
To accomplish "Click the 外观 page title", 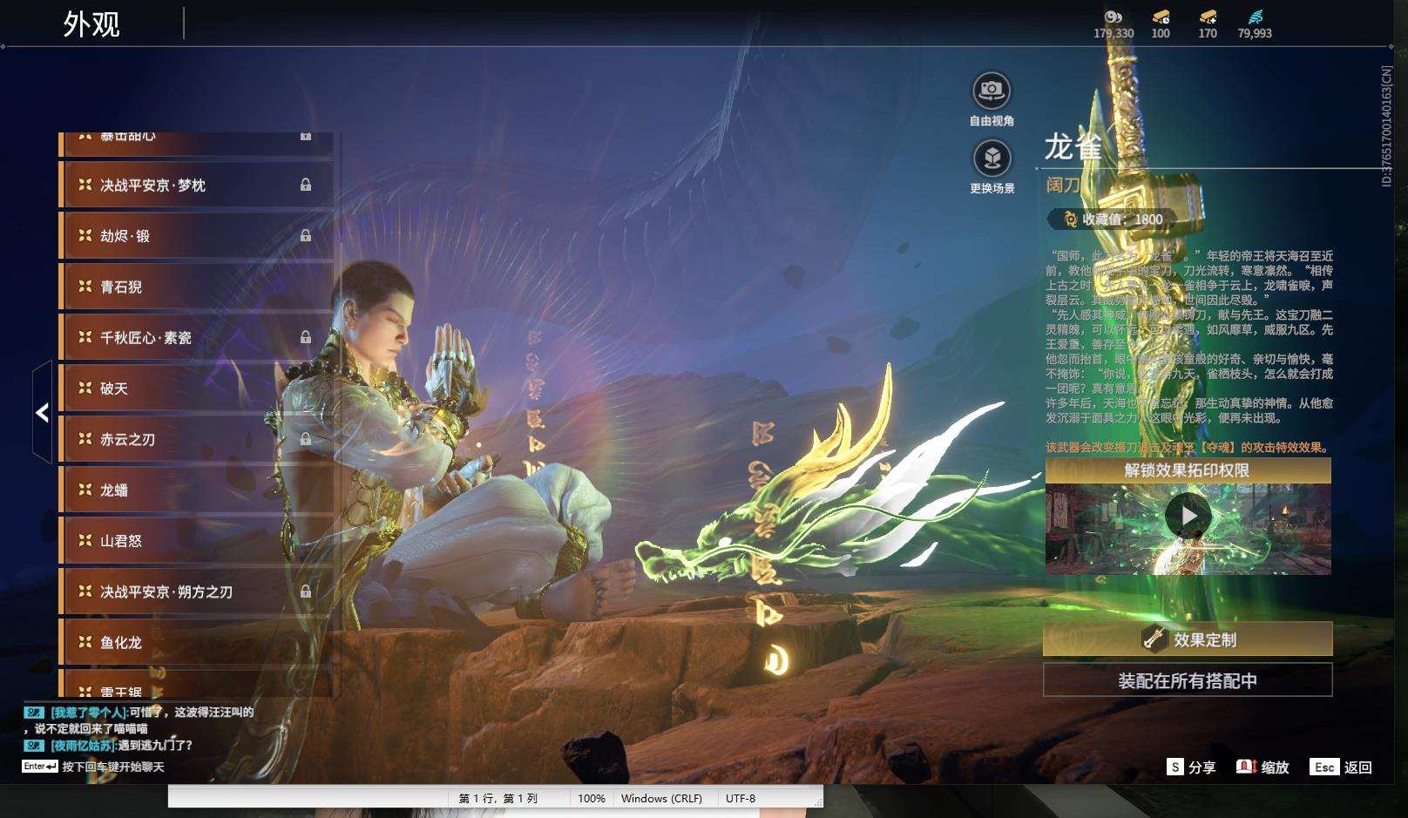I will pos(91,24).
